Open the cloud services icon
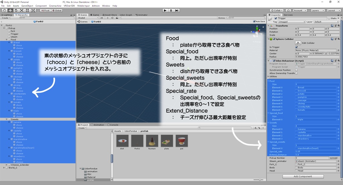Image resolution: width=343 pixels, height=185 pixels. click(288, 10)
